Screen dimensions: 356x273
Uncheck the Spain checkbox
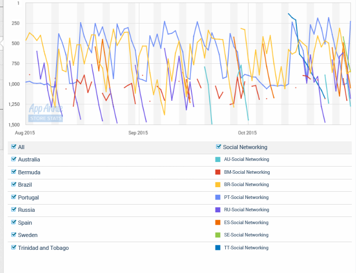coord(14,223)
